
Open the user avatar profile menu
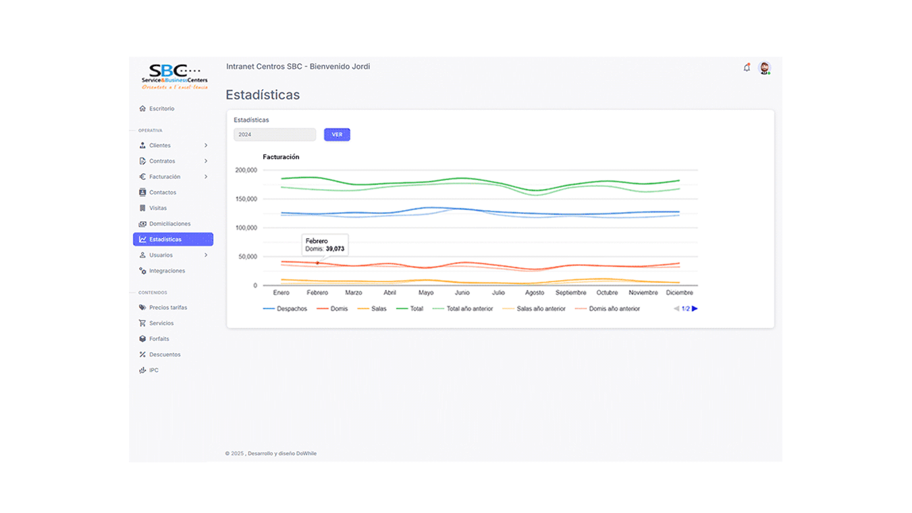(x=764, y=67)
